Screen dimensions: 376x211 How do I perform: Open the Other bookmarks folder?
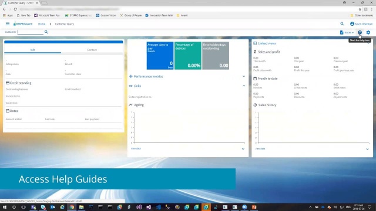pyautogui.click(x=362, y=15)
